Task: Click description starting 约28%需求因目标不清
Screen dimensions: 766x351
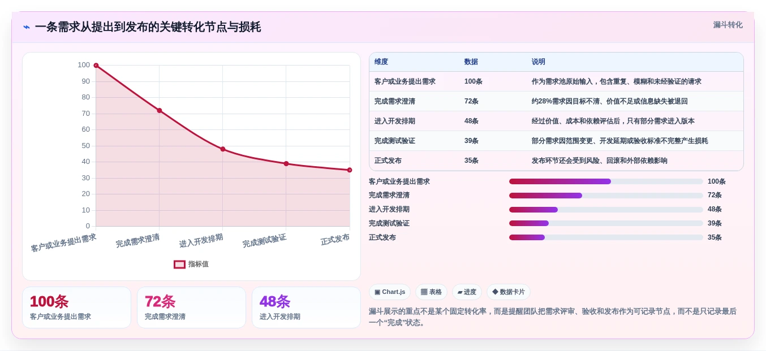Action: click(x=610, y=101)
